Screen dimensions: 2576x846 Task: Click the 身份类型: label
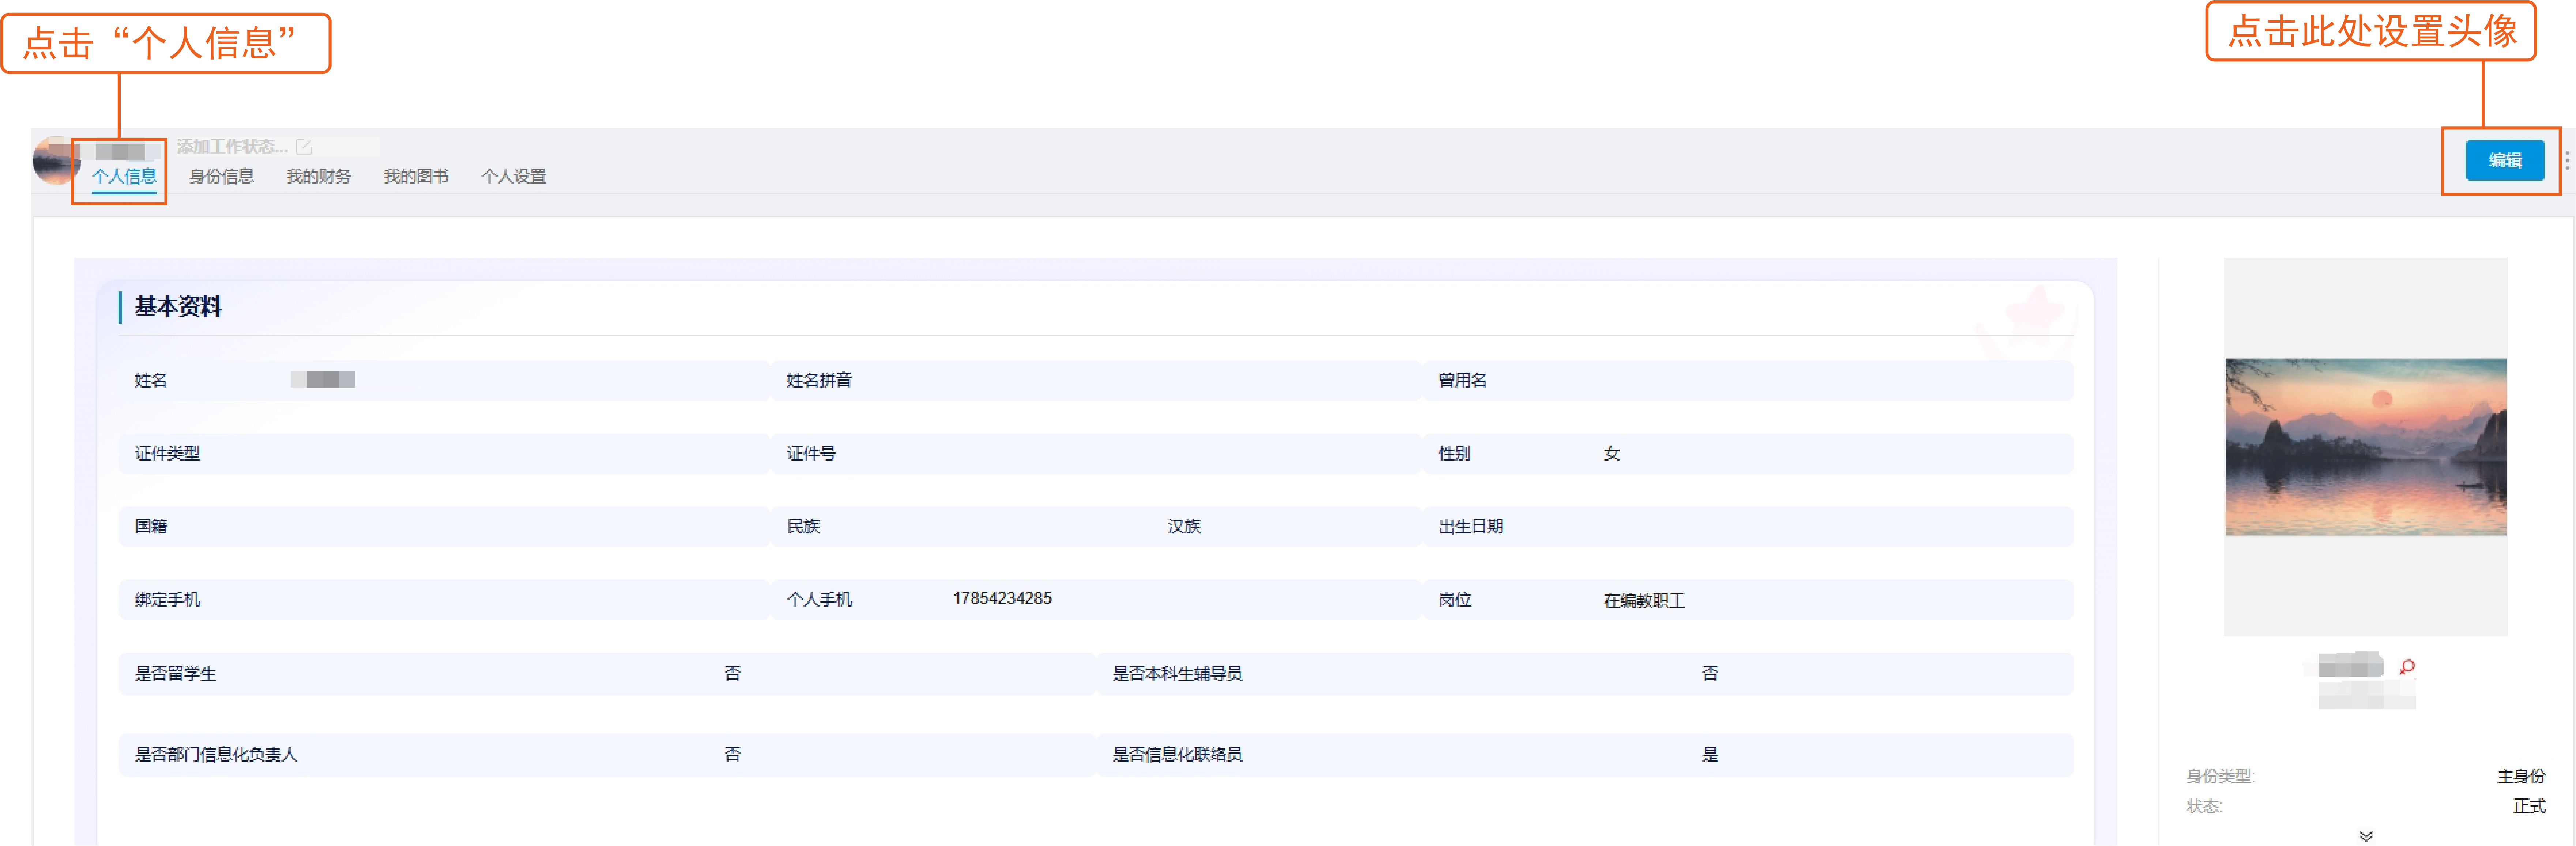(2220, 776)
